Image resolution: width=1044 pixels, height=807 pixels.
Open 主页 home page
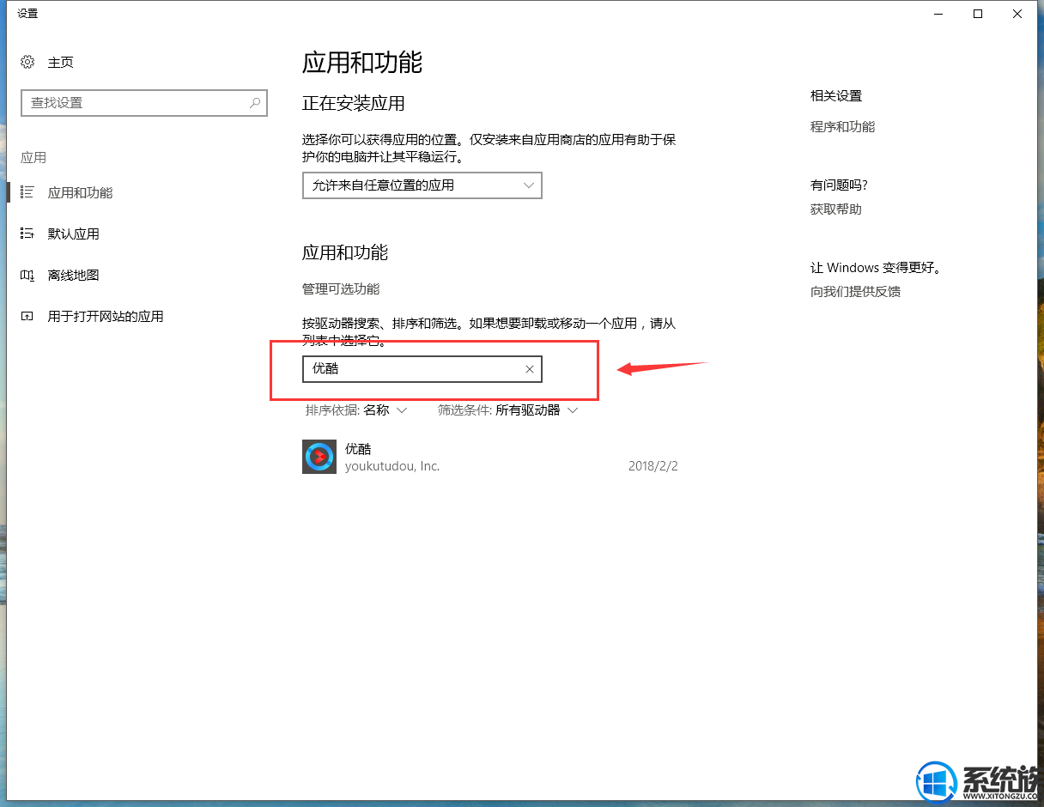61,62
